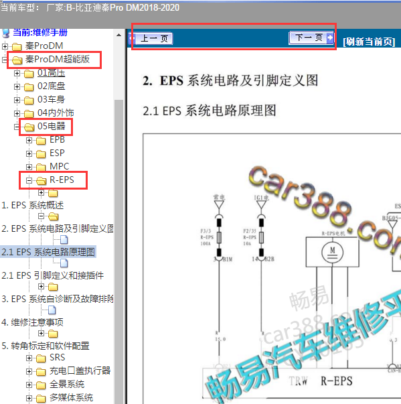Viewport: 401px width, 404px height.
Task: Collapse the 05电器 folder node
Action: tap(17, 127)
